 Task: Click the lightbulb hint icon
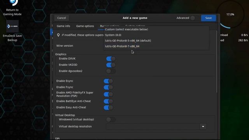click(x=58, y=35)
